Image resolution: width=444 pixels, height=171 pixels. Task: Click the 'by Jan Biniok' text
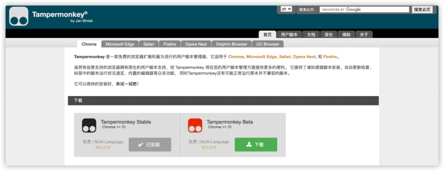pos(82,21)
